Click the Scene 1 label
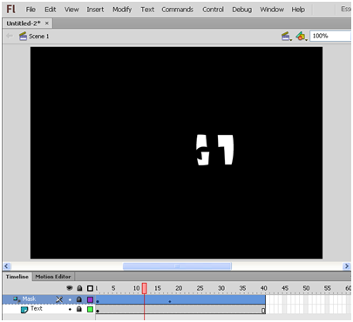The width and height of the screenshot is (353, 322). click(38, 37)
